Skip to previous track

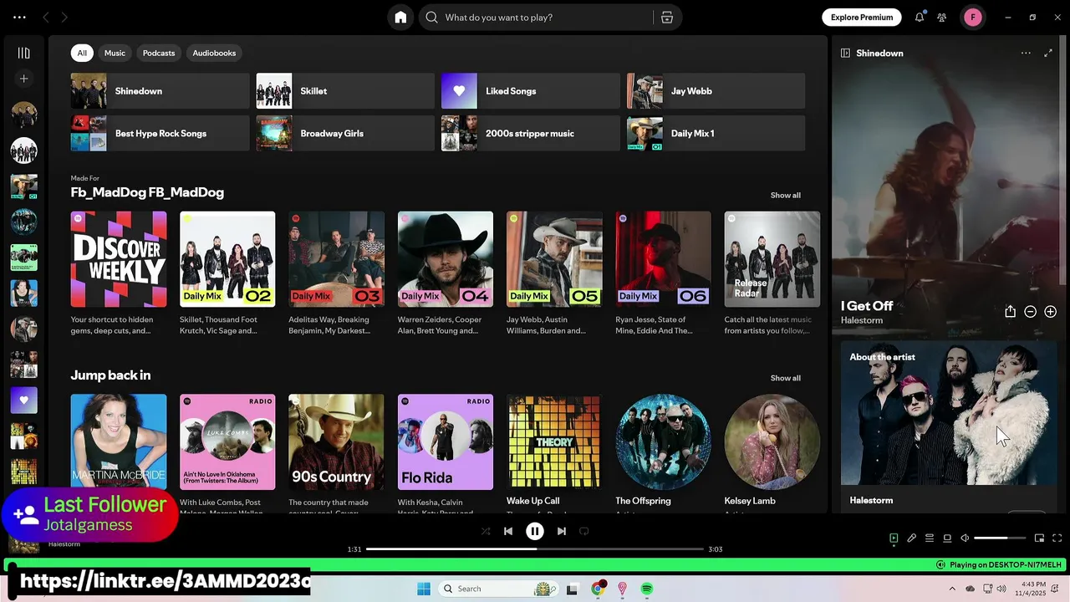pos(508,531)
